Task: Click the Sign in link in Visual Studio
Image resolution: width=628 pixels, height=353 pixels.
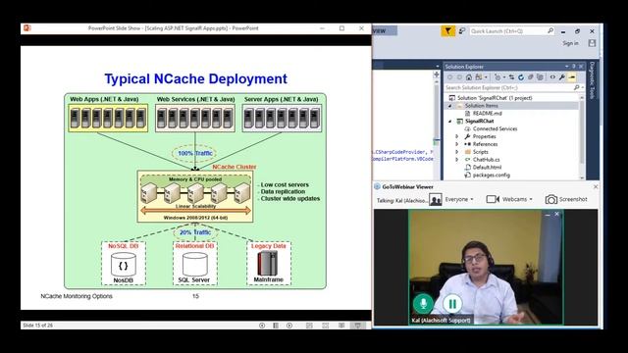Action: pyautogui.click(x=570, y=43)
